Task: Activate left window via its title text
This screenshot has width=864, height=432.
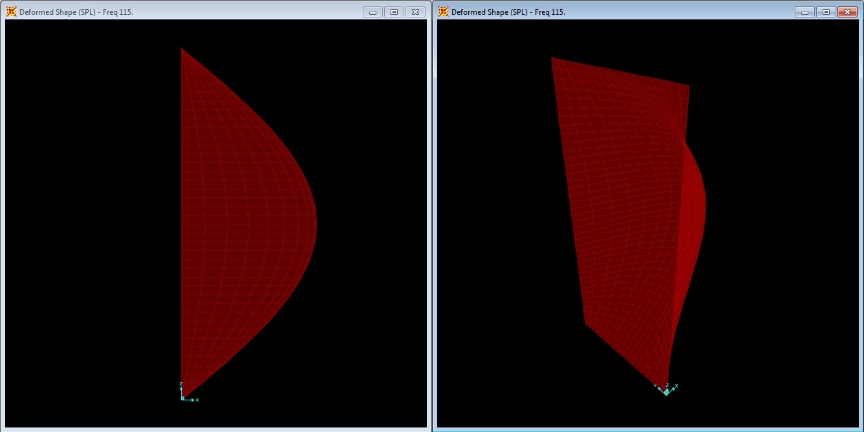Action: tap(76, 12)
